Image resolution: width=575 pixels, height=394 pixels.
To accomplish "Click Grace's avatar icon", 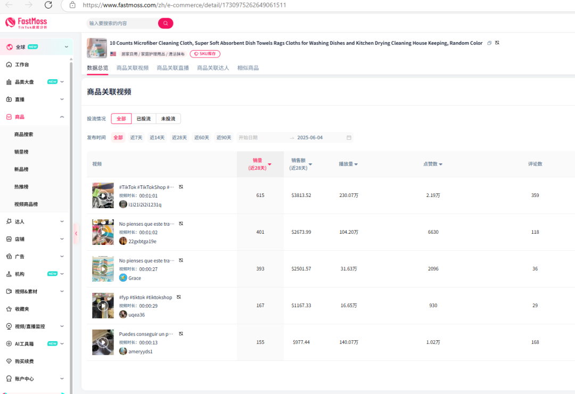I will (x=123, y=278).
